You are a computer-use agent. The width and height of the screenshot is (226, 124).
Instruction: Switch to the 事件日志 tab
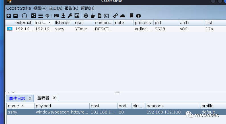click(17, 98)
